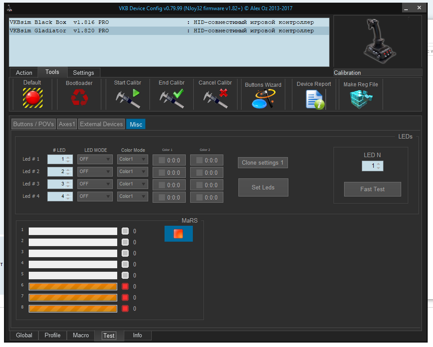Screen dimensions: 433x347
Task: Click the MaRS red square indicator
Action: pyautogui.click(x=178, y=234)
